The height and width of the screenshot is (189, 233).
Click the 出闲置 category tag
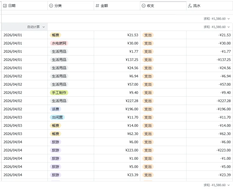(57, 117)
